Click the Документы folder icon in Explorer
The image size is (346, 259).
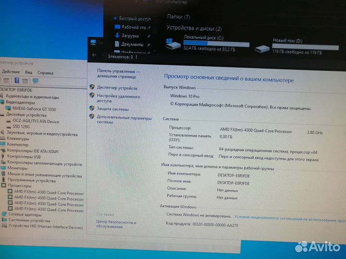[117, 44]
